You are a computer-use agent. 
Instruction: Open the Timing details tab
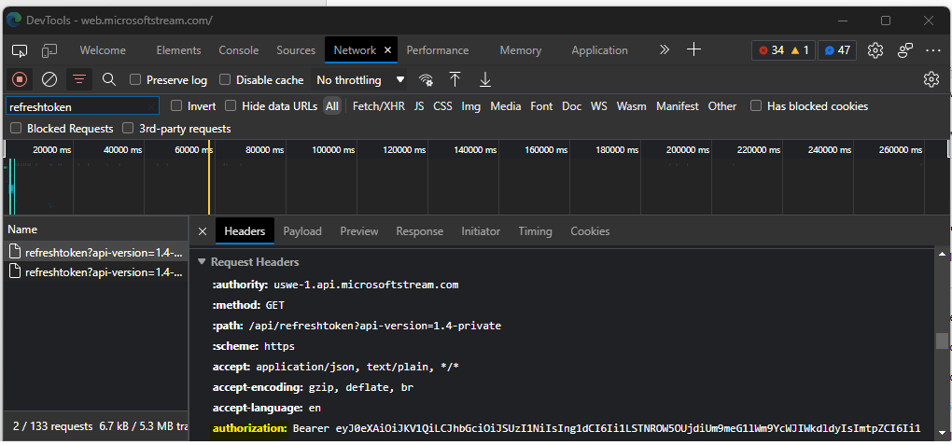[535, 231]
